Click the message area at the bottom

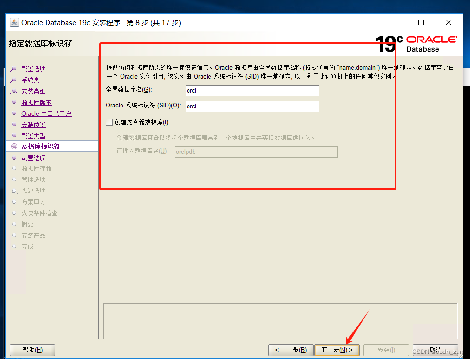(x=280, y=321)
